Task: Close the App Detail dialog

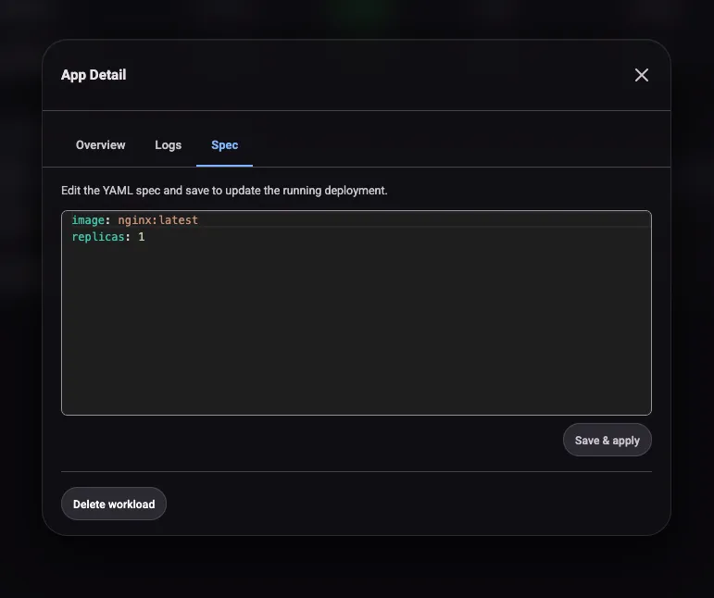Action: (642, 75)
